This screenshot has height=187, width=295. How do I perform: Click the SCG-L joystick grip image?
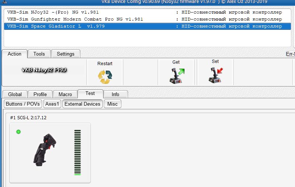45,150
